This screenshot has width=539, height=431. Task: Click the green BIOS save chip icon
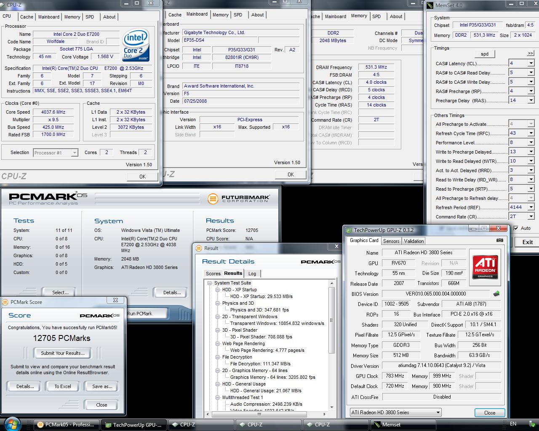496,293
